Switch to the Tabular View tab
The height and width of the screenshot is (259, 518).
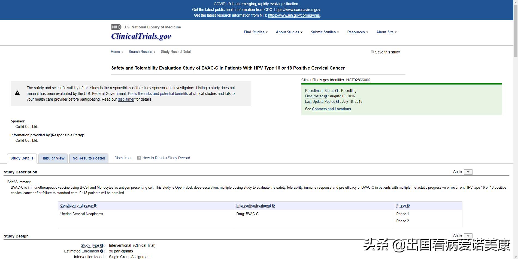tap(53, 158)
